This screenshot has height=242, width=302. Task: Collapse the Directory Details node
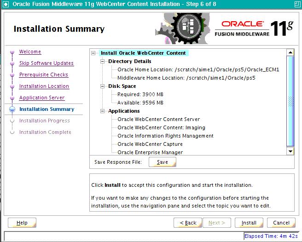103,61
